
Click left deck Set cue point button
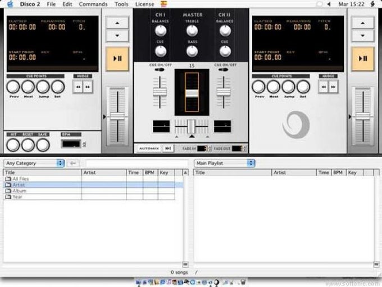coord(58,87)
